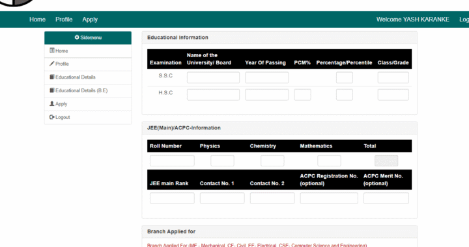Focus H.S.C University/Board name field
Screen dimensions: 469x247
tap(213, 94)
